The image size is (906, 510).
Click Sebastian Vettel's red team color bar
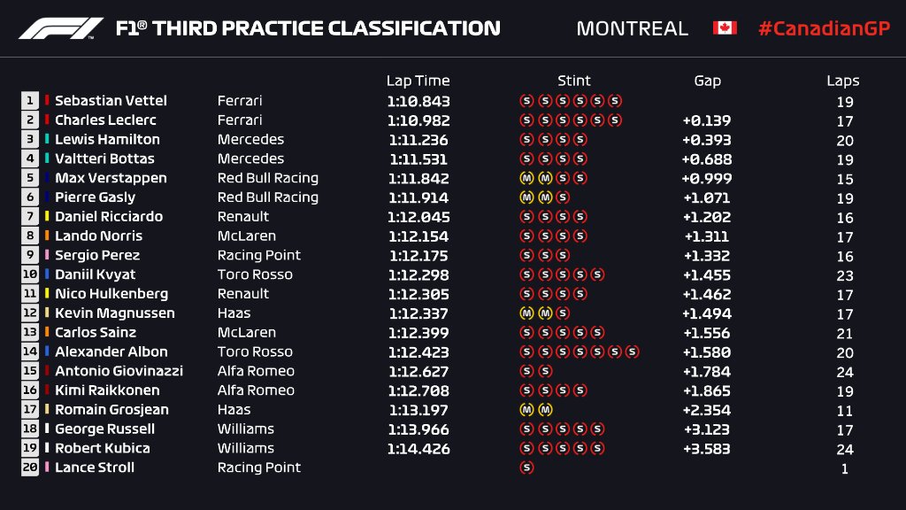pos(47,101)
